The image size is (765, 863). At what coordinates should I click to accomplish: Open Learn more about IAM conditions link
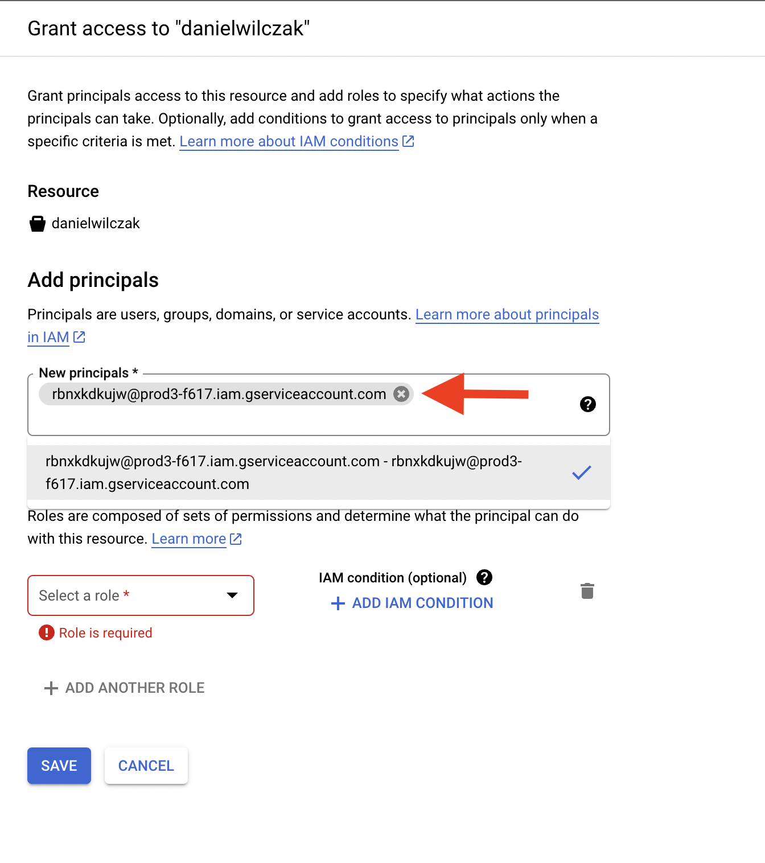[x=289, y=141]
